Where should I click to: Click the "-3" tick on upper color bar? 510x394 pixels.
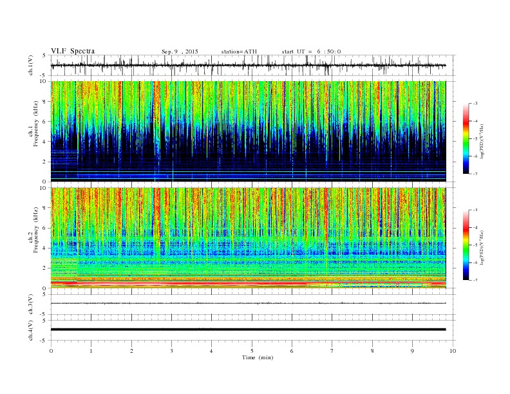(x=475, y=104)
